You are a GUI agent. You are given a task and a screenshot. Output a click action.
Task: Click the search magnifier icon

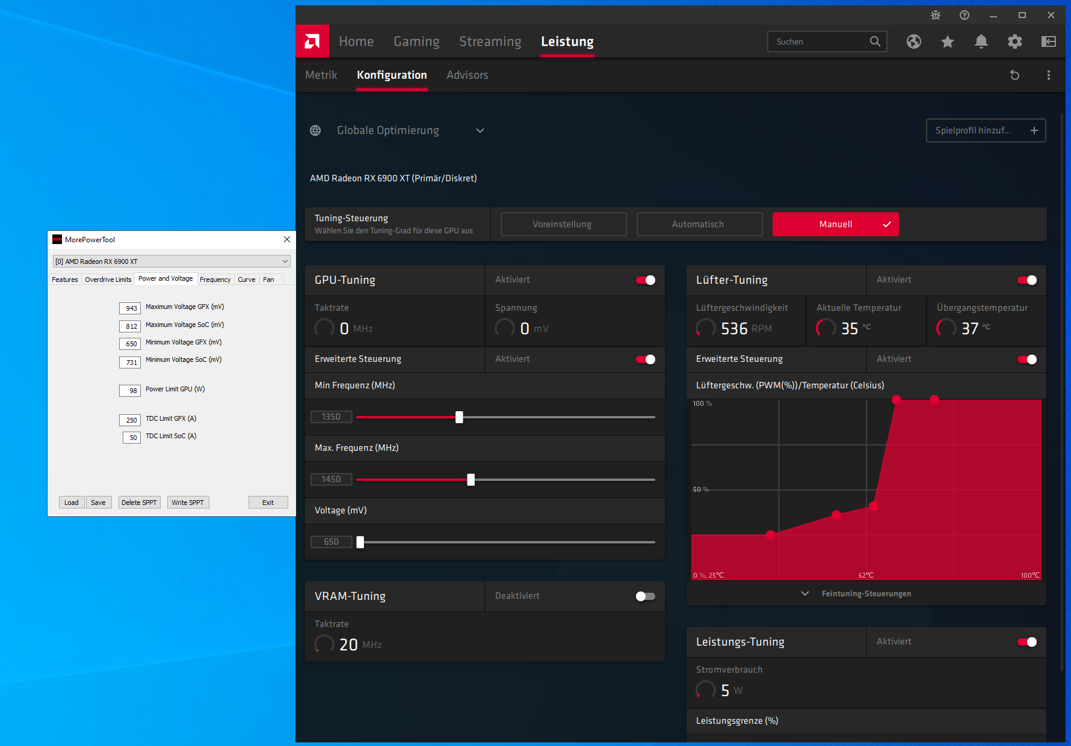[875, 41]
